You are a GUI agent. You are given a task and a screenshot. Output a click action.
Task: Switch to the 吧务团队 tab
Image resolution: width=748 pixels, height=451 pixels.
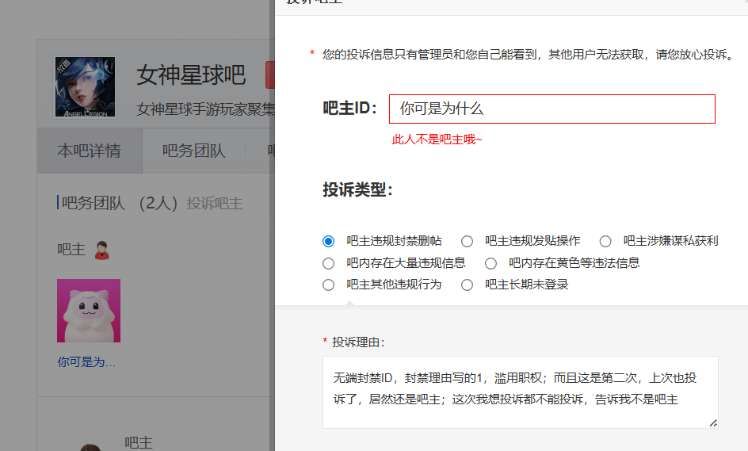[x=193, y=151]
